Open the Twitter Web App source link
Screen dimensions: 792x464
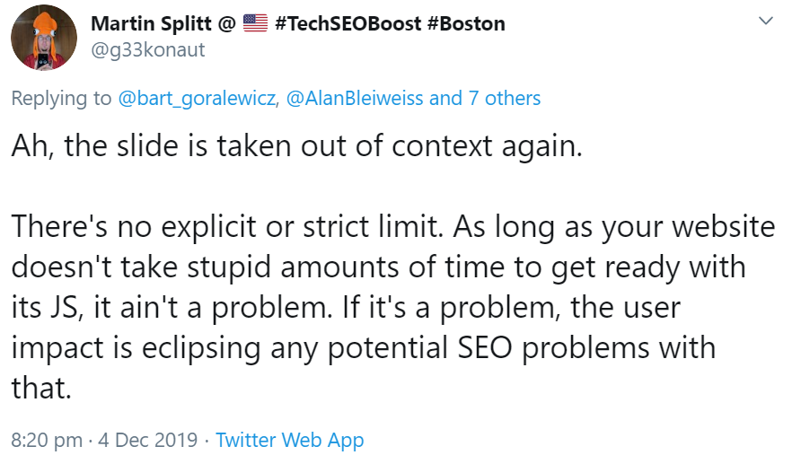point(290,441)
